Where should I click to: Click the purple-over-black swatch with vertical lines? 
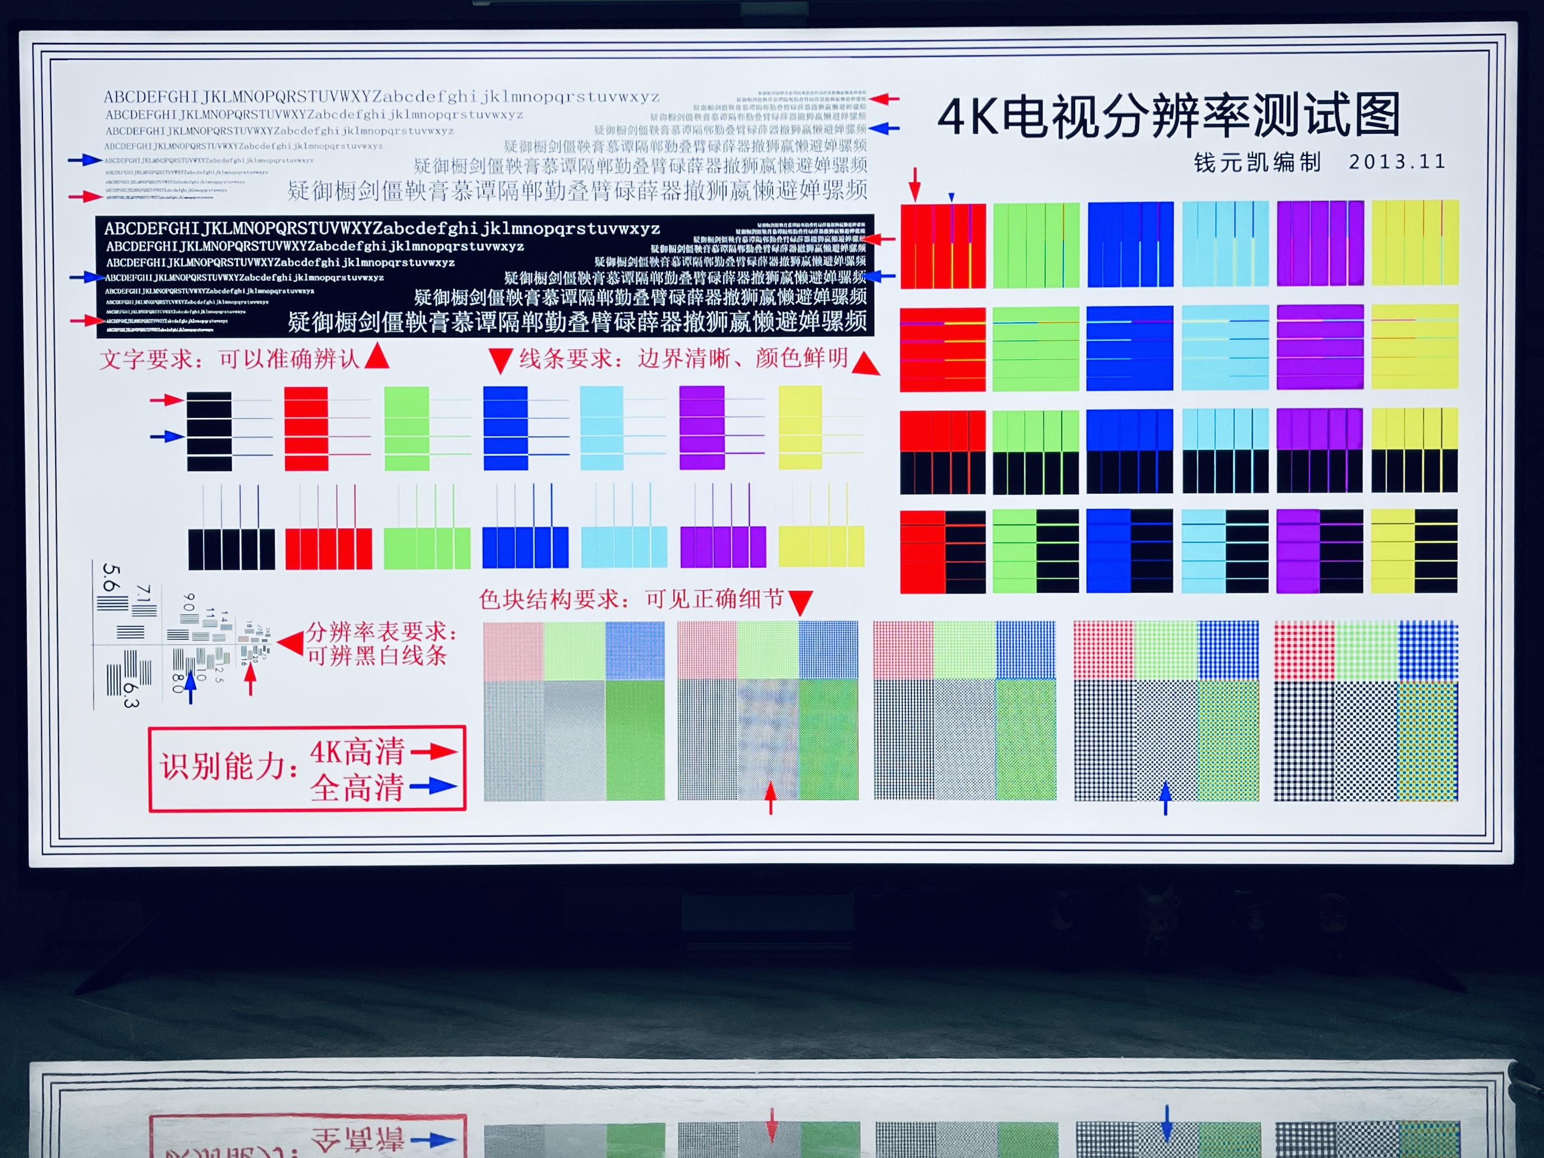pyautogui.click(x=1320, y=450)
